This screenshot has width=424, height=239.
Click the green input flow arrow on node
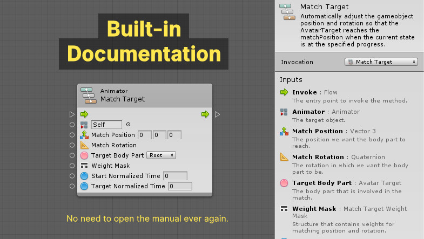pyautogui.click(x=84, y=114)
